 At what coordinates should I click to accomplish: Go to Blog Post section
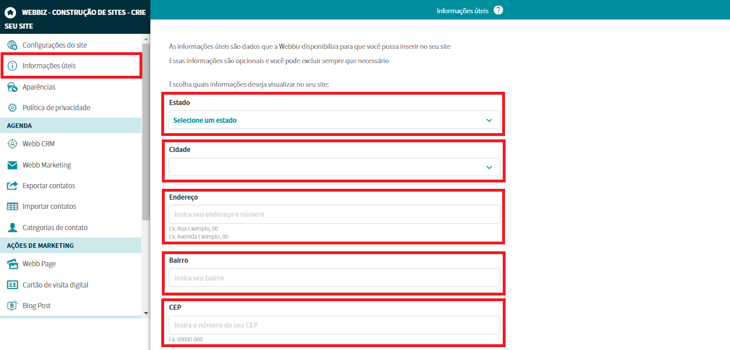coord(37,306)
